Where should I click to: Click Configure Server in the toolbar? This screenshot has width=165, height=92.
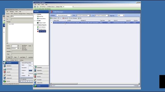pos(51,7)
